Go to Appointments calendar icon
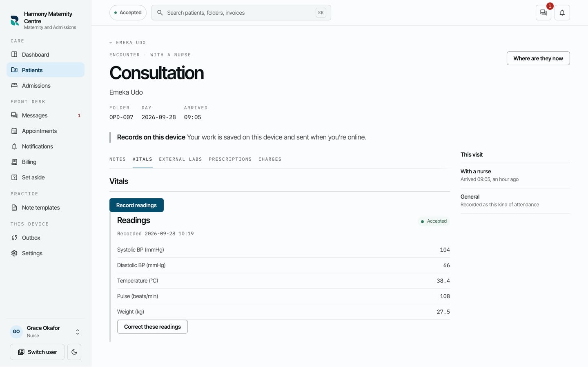The width and height of the screenshot is (588, 367). coord(14,131)
